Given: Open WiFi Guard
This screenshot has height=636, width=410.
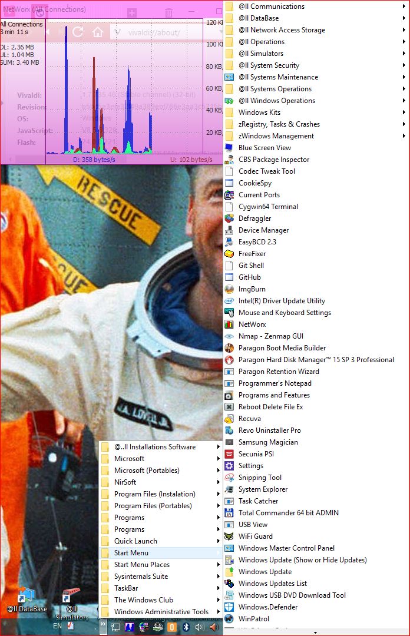Looking at the screenshot, I should coord(255,536).
